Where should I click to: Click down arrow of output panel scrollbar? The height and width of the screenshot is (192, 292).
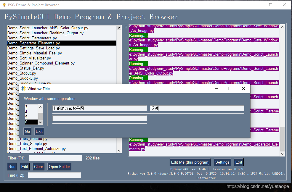282,154
